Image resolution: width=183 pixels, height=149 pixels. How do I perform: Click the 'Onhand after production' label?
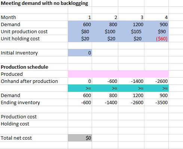tap(29, 81)
